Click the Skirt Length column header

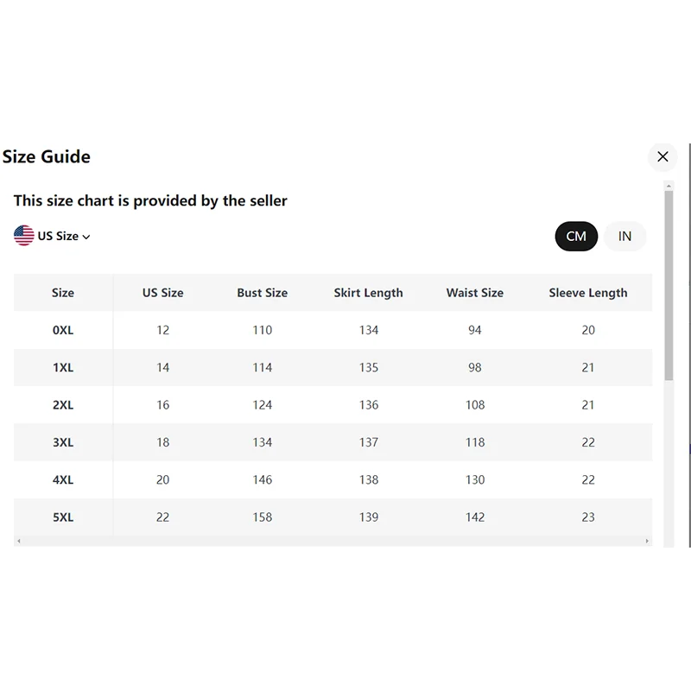coord(369,293)
